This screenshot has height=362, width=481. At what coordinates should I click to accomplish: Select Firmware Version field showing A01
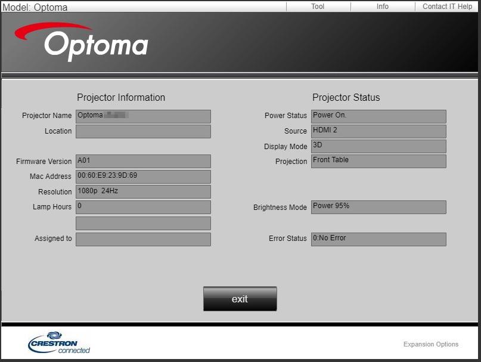coord(143,161)
